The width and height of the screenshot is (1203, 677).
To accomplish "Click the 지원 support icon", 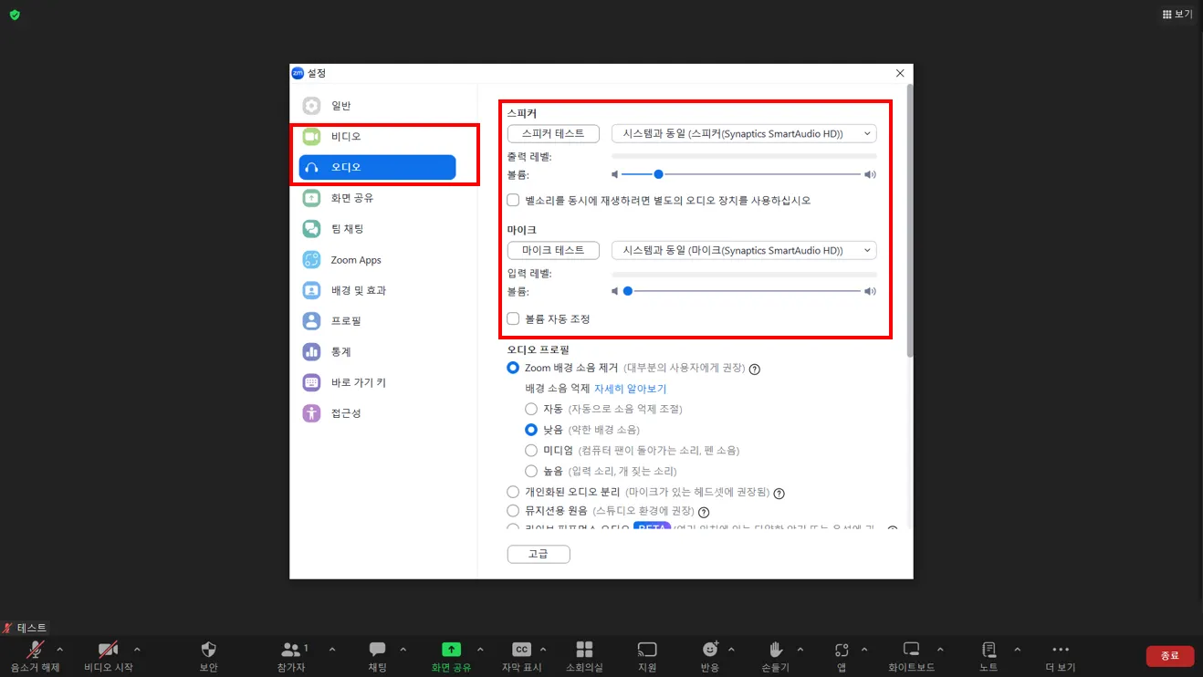I will click(x=647, y=650).
